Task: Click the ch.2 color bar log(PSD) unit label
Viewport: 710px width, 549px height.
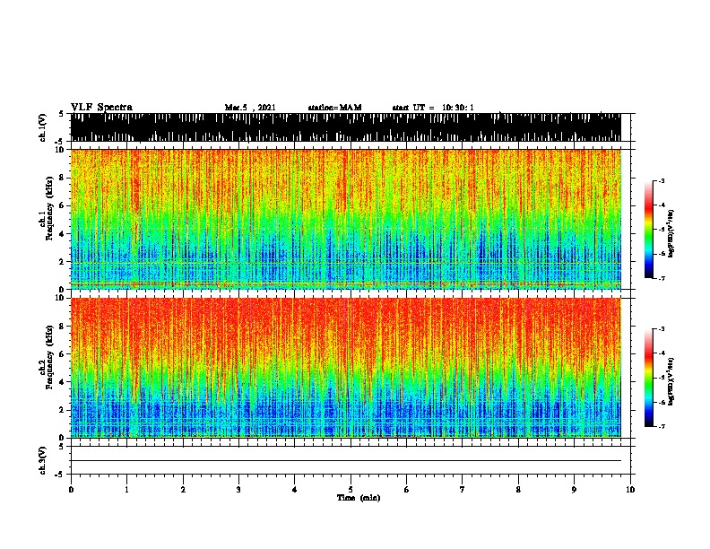Action: 671,381
